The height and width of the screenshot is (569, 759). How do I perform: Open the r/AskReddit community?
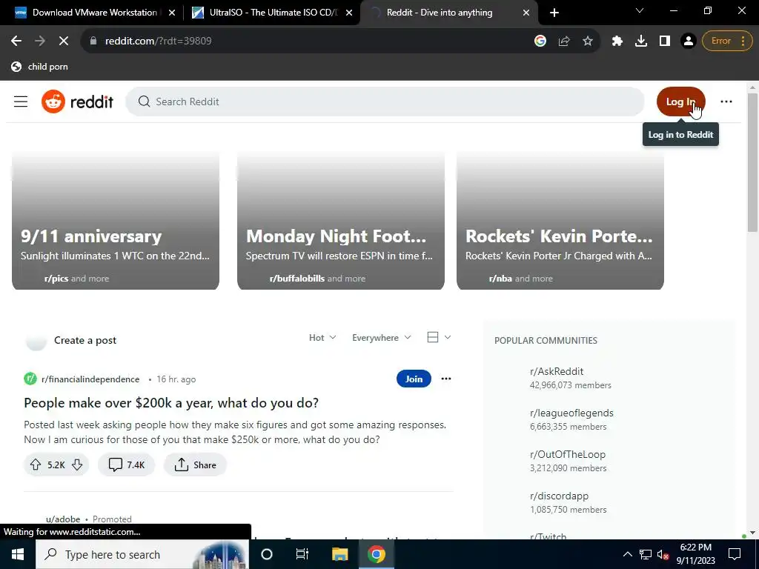[x=557, y=372]
